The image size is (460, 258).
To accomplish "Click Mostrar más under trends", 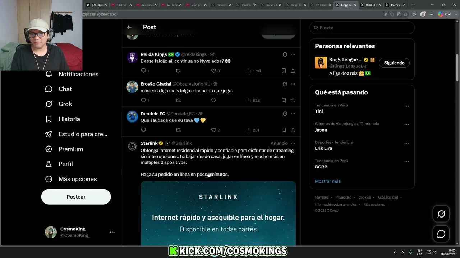I will tap(328, 181).
